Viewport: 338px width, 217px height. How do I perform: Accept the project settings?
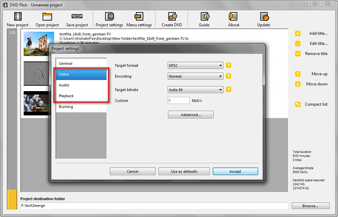pyautogui.click(x=235, y=171)
